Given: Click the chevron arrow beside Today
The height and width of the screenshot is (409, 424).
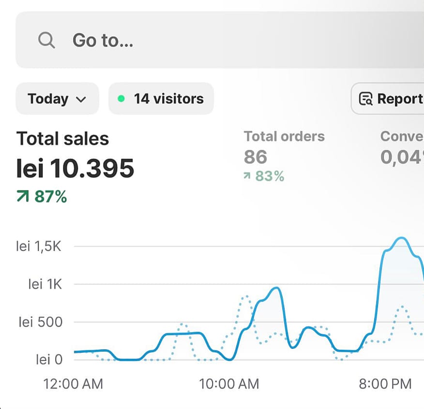Looking at the screenshot, I should [81, 99].
